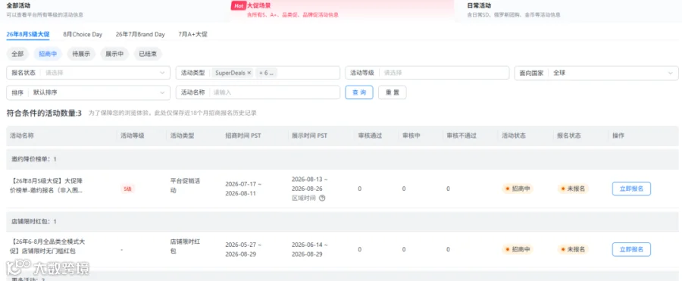Switch to 7月A+大促 tab
Viewport: 682px width, 281px height.
192,34
